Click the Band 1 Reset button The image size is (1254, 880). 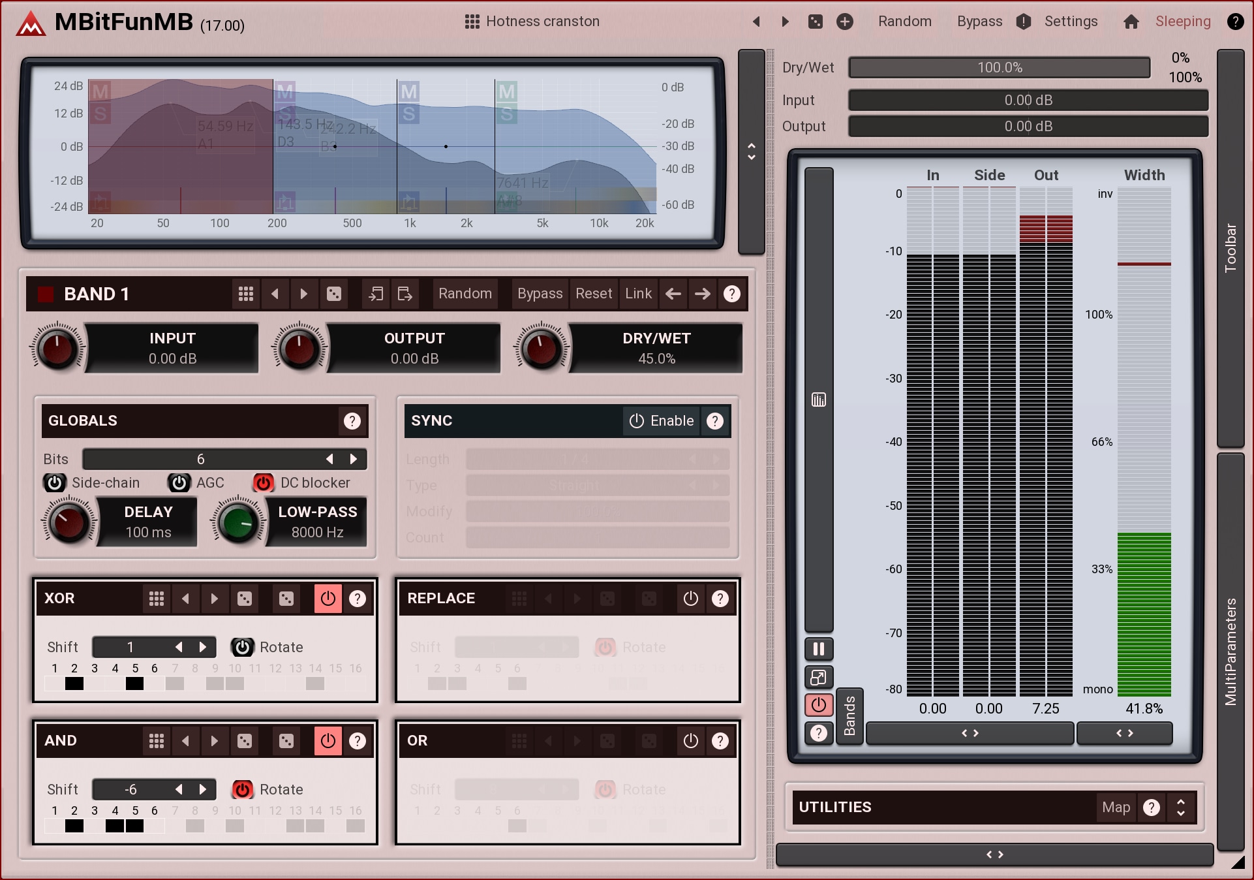(x=593, y=294)
